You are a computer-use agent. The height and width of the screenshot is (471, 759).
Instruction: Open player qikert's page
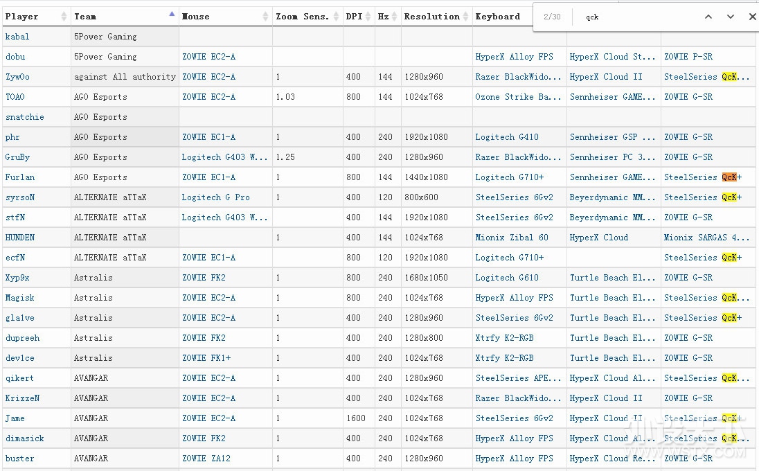[x=20, y=378]
